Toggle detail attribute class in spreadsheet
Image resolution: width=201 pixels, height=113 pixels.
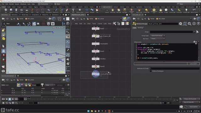(30, 85)
